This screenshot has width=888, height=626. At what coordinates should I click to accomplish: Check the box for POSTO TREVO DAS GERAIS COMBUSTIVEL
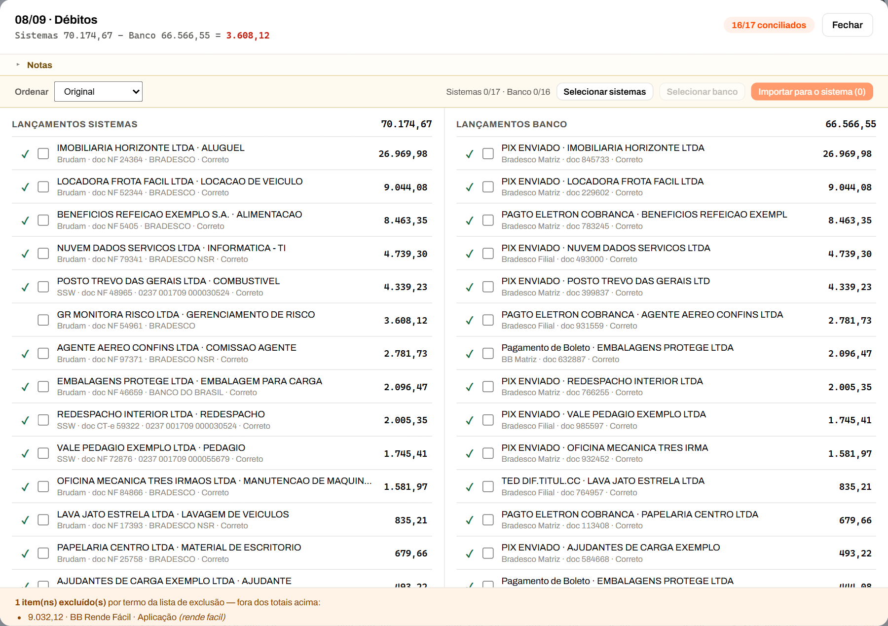click(x=43, y=287)
